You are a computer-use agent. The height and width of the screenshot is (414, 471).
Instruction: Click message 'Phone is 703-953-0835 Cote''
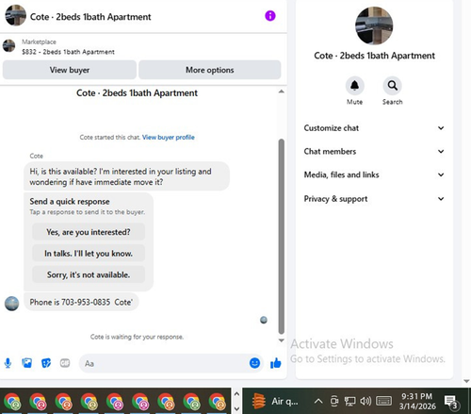[x=81, y=302]
